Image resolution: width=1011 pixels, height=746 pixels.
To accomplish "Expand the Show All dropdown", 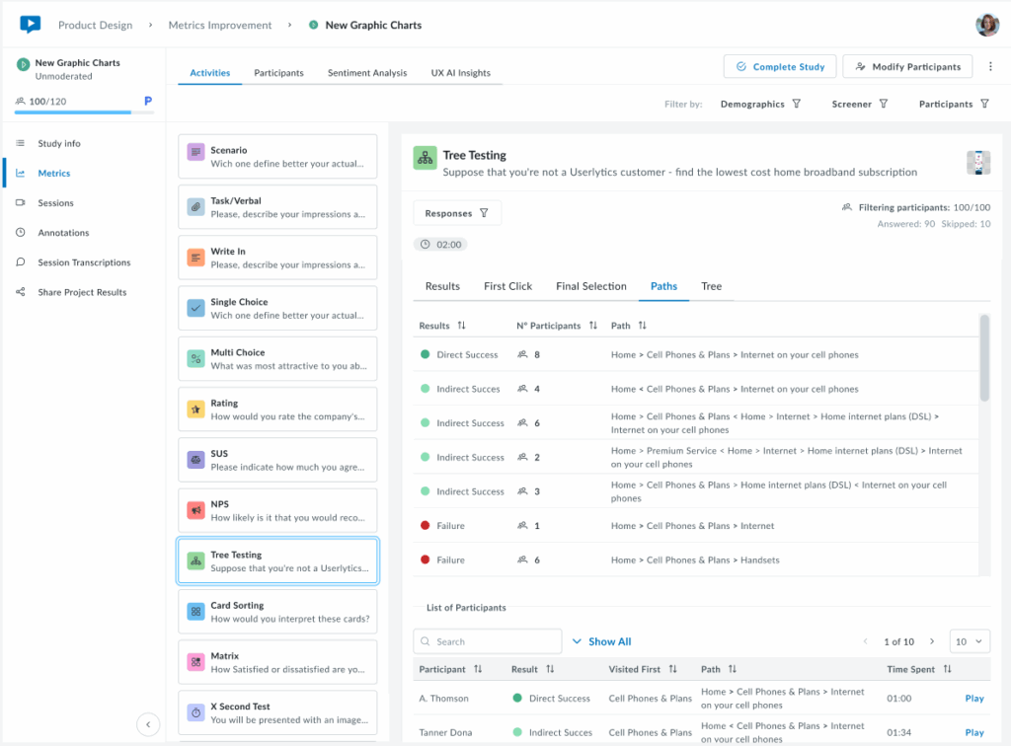I will point(601,641).
